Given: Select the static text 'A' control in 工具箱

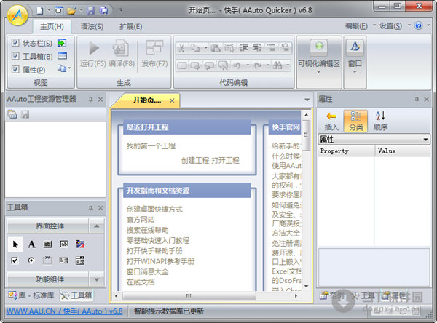Looking at the screenshot, I should pos(31,244).
